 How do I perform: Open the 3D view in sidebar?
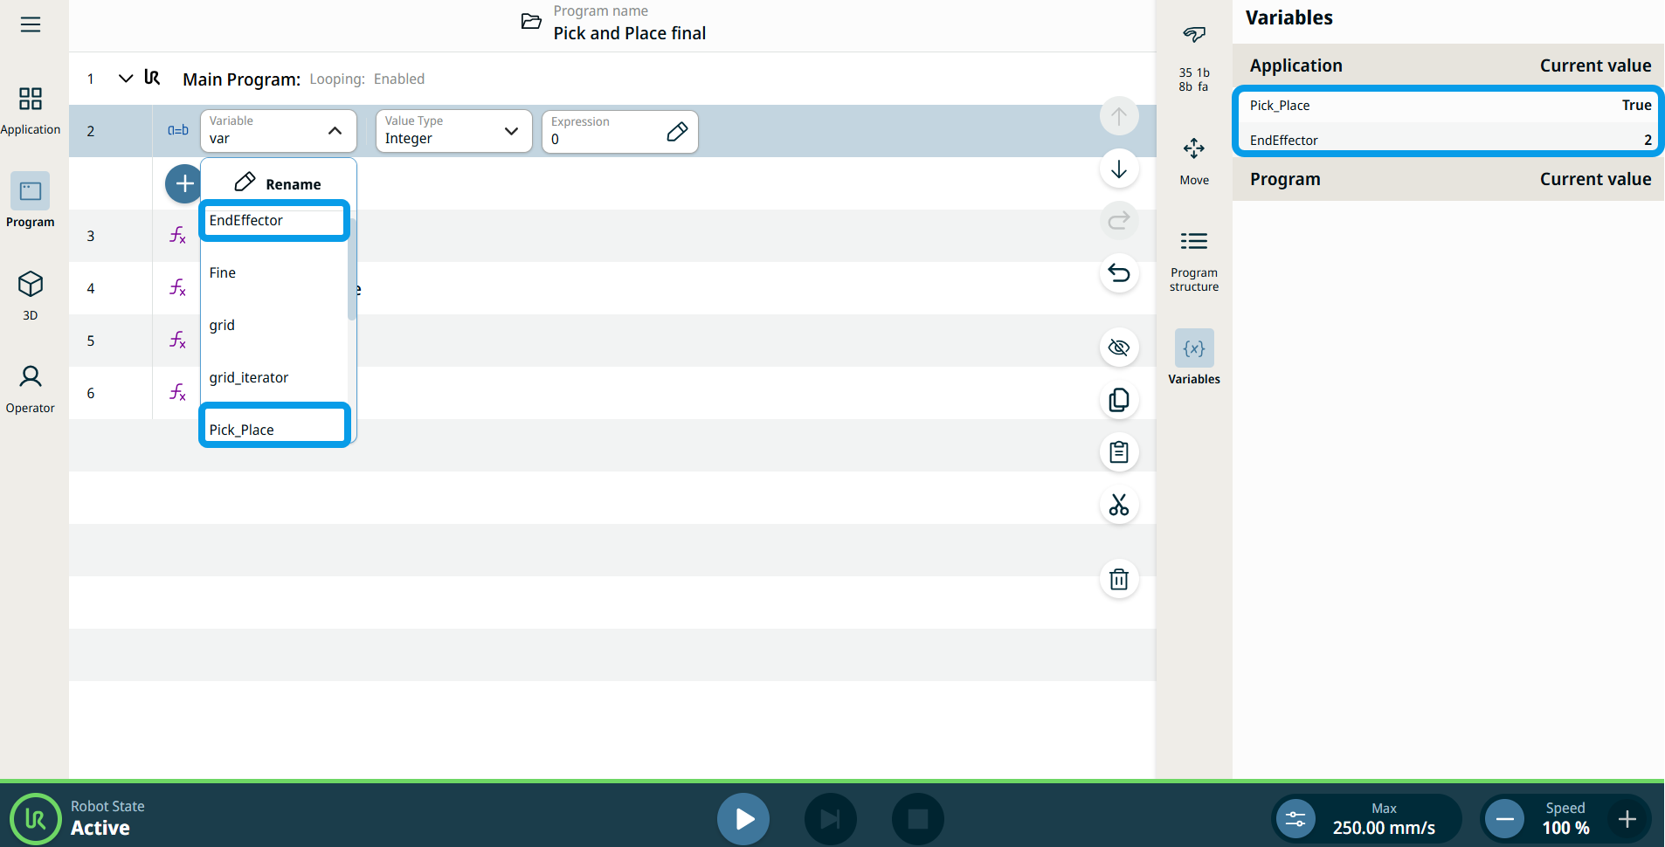(31, 294)
